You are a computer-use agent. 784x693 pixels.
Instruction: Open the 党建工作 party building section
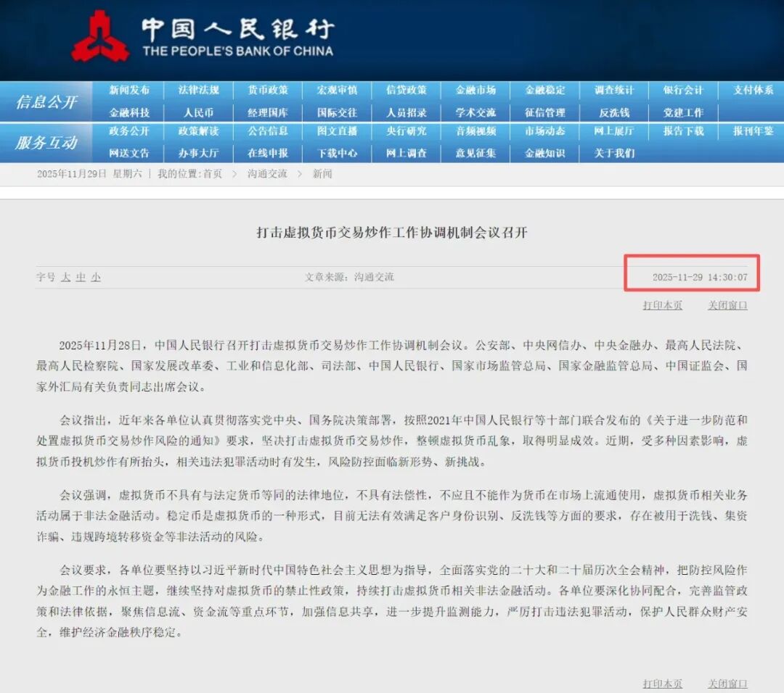[683, 112]
